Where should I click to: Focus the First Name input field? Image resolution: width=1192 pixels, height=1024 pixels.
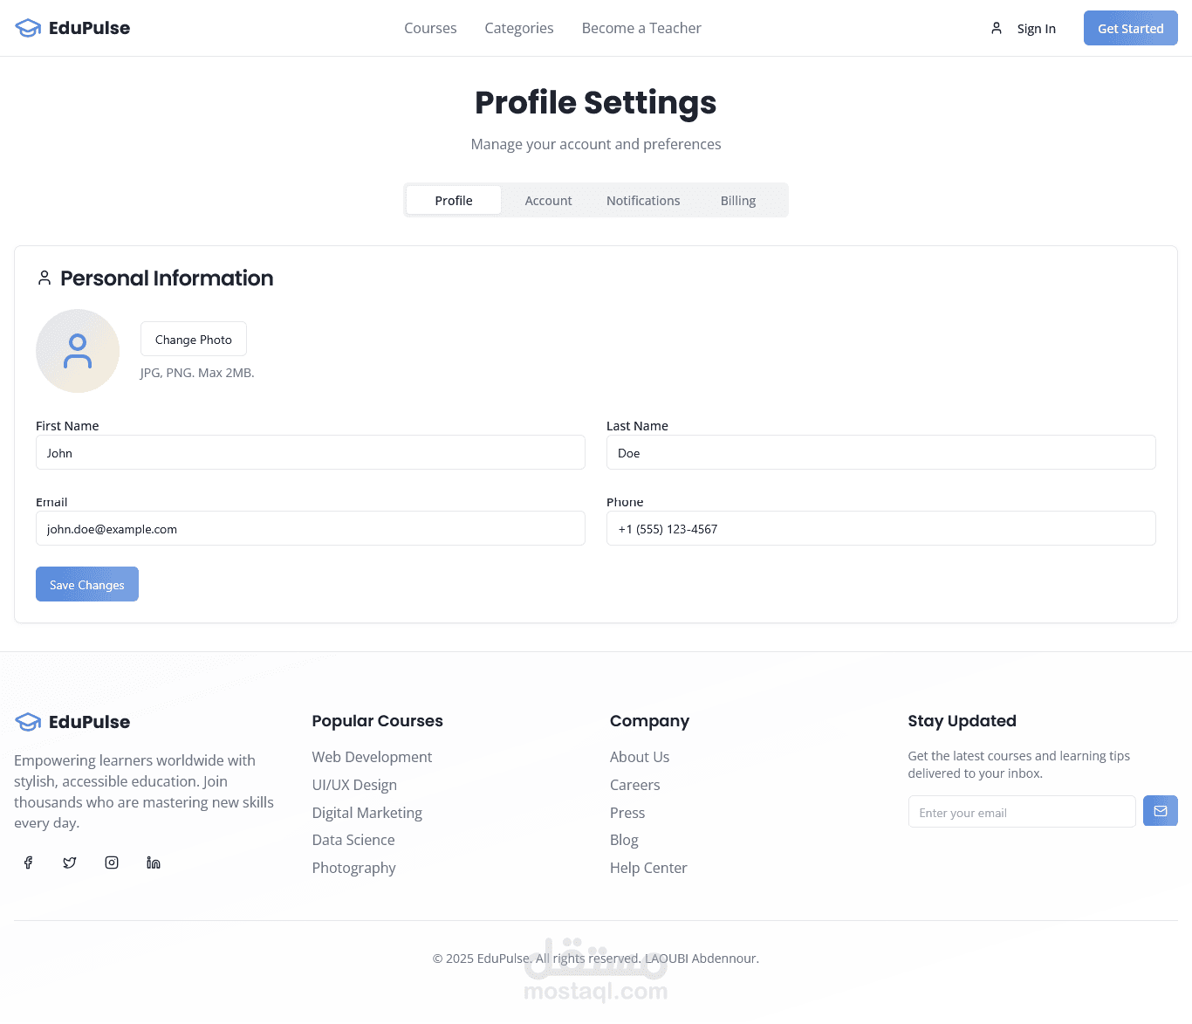310,453
